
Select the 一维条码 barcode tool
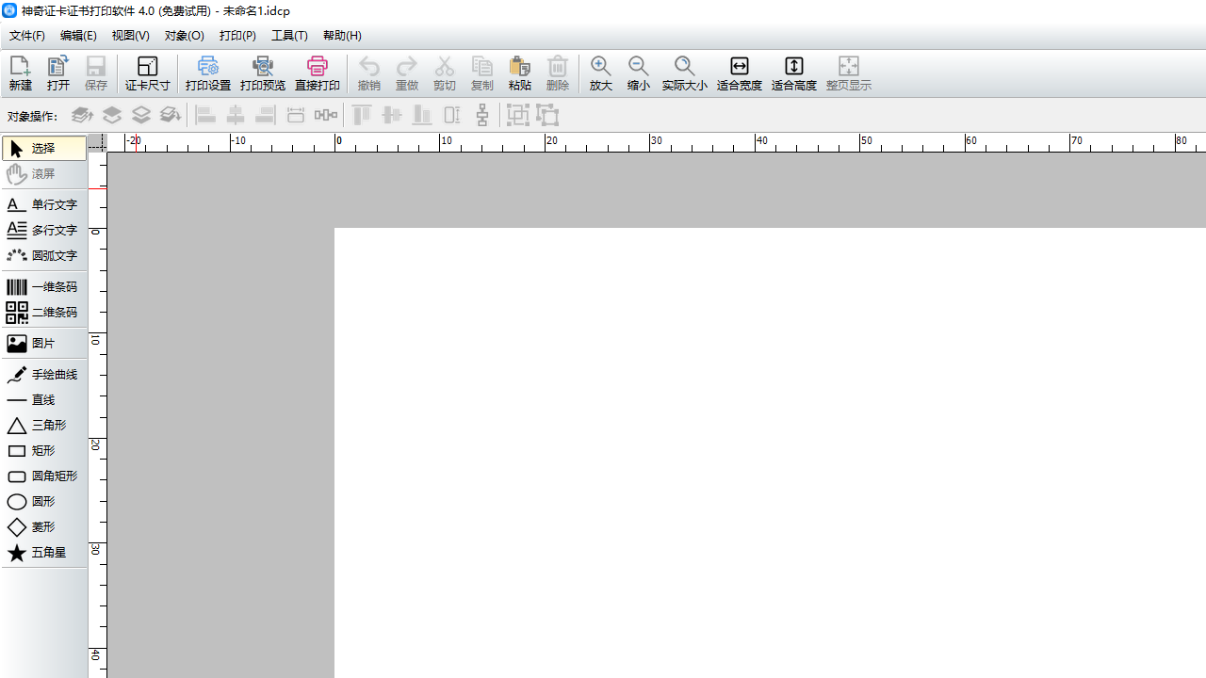[43, 287]
